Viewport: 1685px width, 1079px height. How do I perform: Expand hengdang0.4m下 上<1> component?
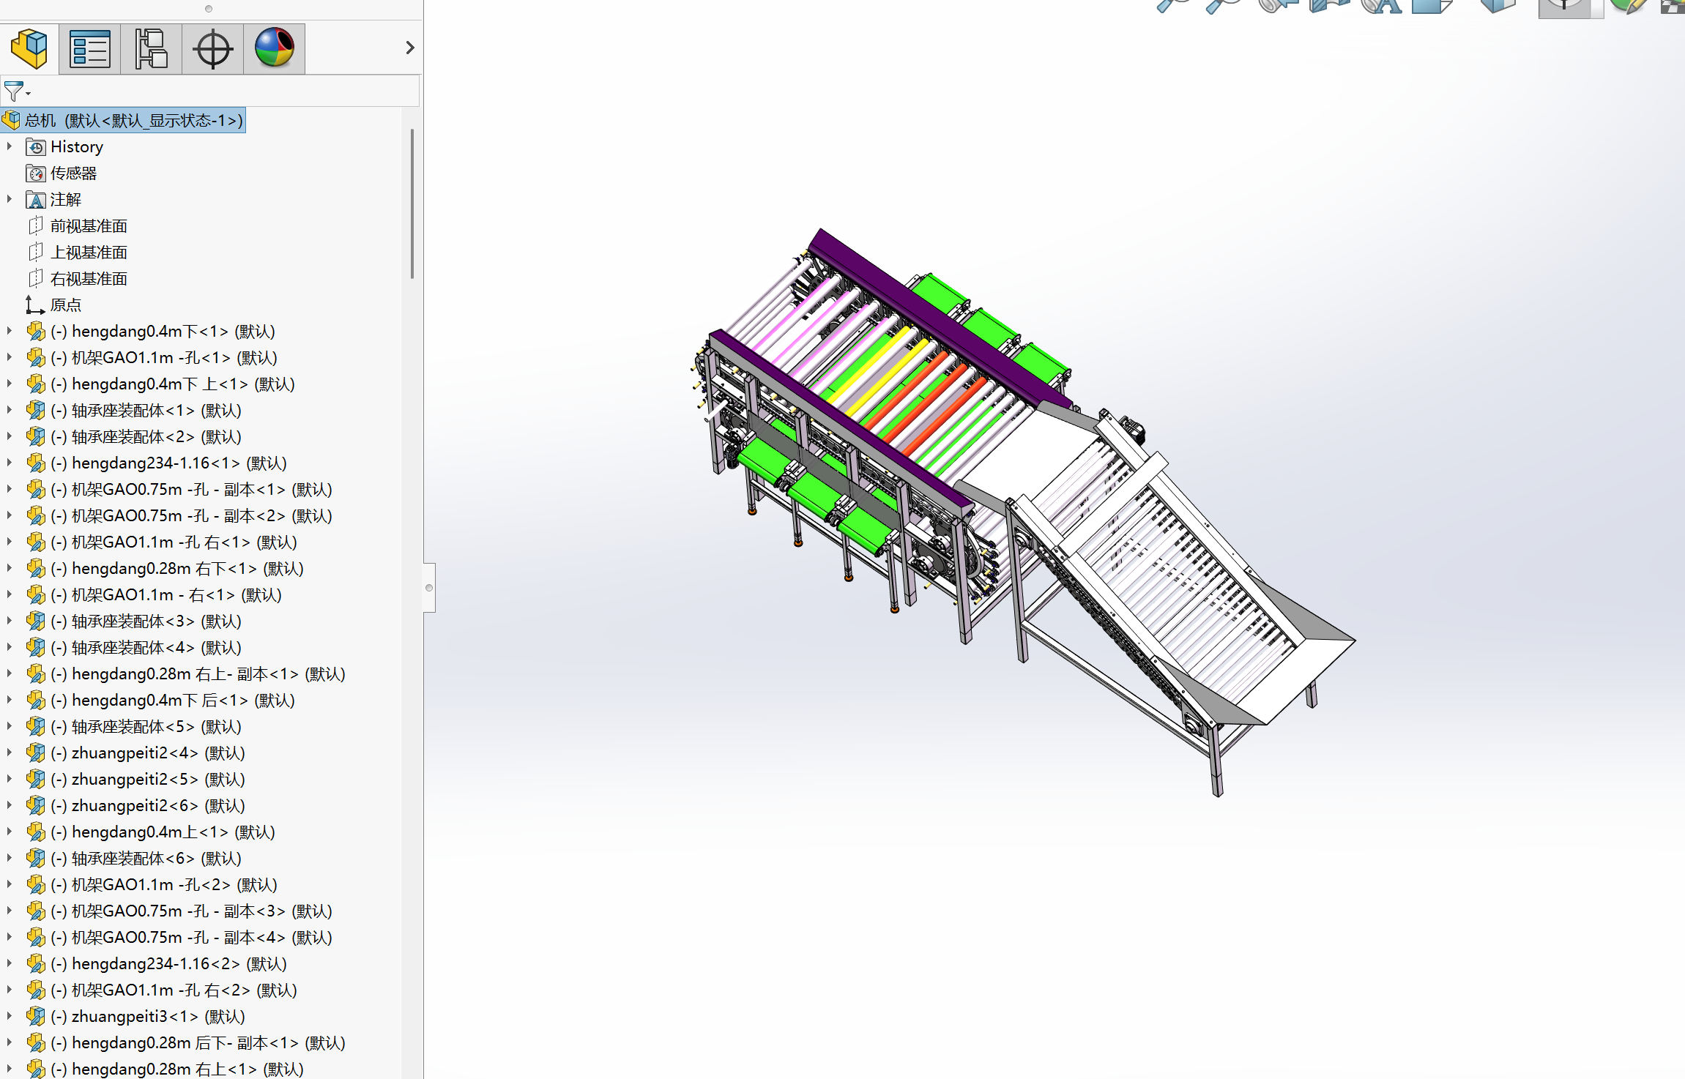pos(10,384)
